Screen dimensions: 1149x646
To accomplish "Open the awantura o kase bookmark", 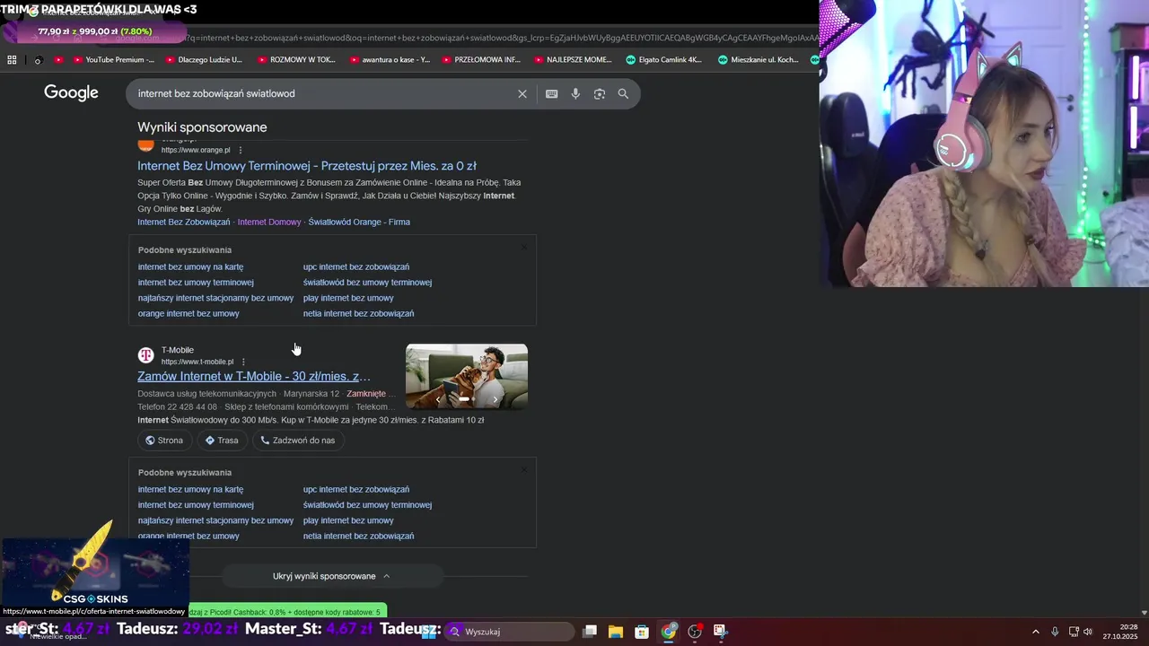I will click(x=390, y=60).
